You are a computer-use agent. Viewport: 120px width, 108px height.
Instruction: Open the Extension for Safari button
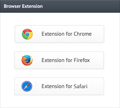pyautogui.click(x=59, y=86)
